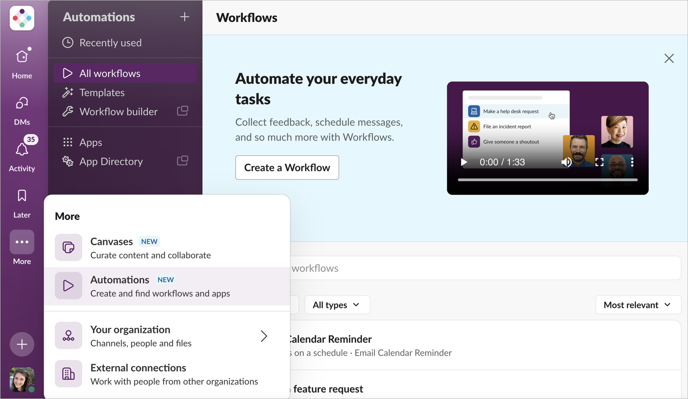Open the Apps section

(x=125, y=142)
